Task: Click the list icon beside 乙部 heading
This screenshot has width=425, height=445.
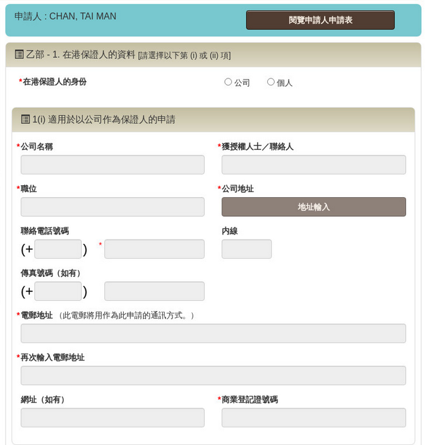Action: 19,55
